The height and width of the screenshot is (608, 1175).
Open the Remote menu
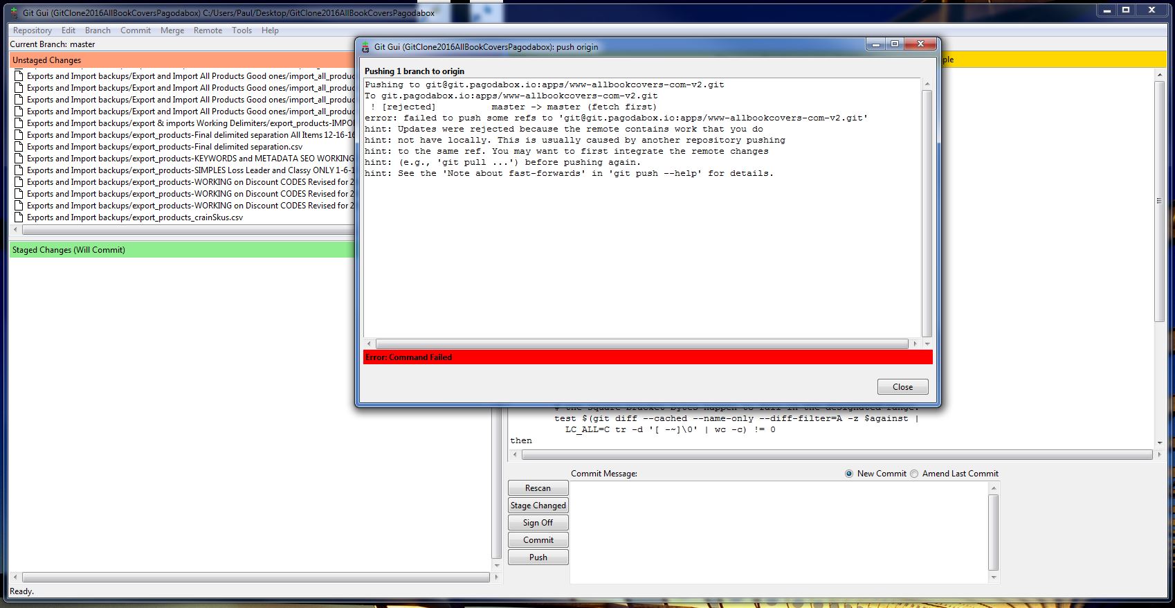(208, 30)
